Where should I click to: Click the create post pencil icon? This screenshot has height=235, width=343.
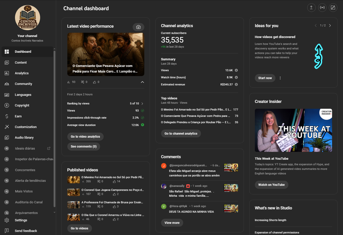click(x=333, y=8)
